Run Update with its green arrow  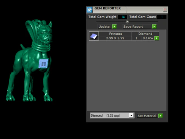114,27
